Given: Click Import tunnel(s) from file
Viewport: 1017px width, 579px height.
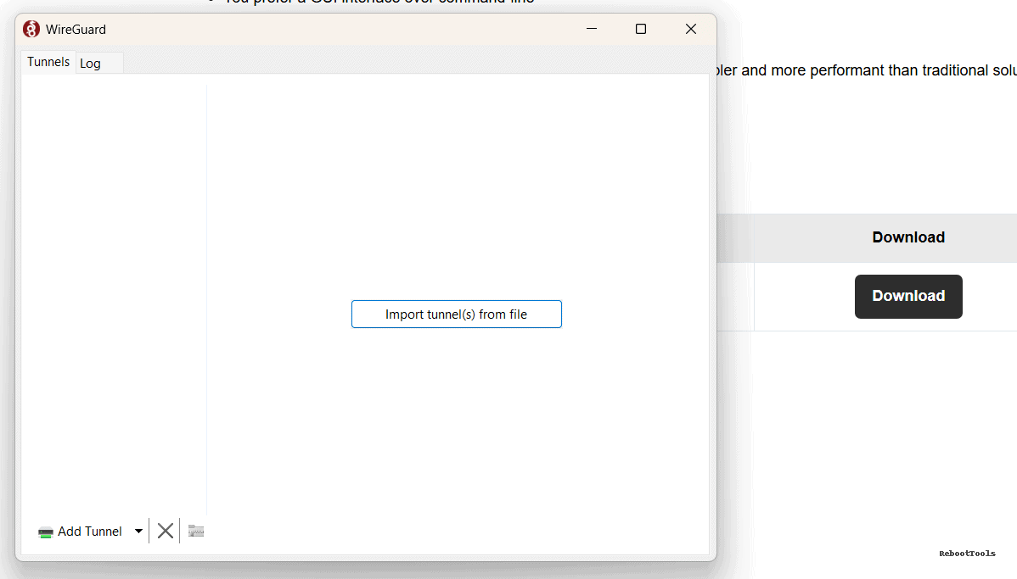Looking at the screenshot, I should point(456,314).
